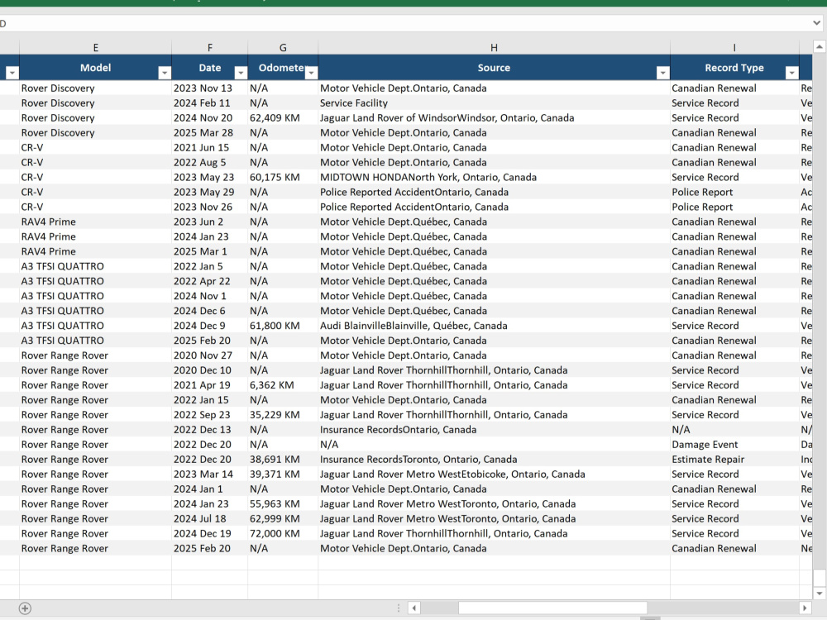Select cell reading 55,963 KM
The width and height of the screenshot is (827, 620).
283,503
